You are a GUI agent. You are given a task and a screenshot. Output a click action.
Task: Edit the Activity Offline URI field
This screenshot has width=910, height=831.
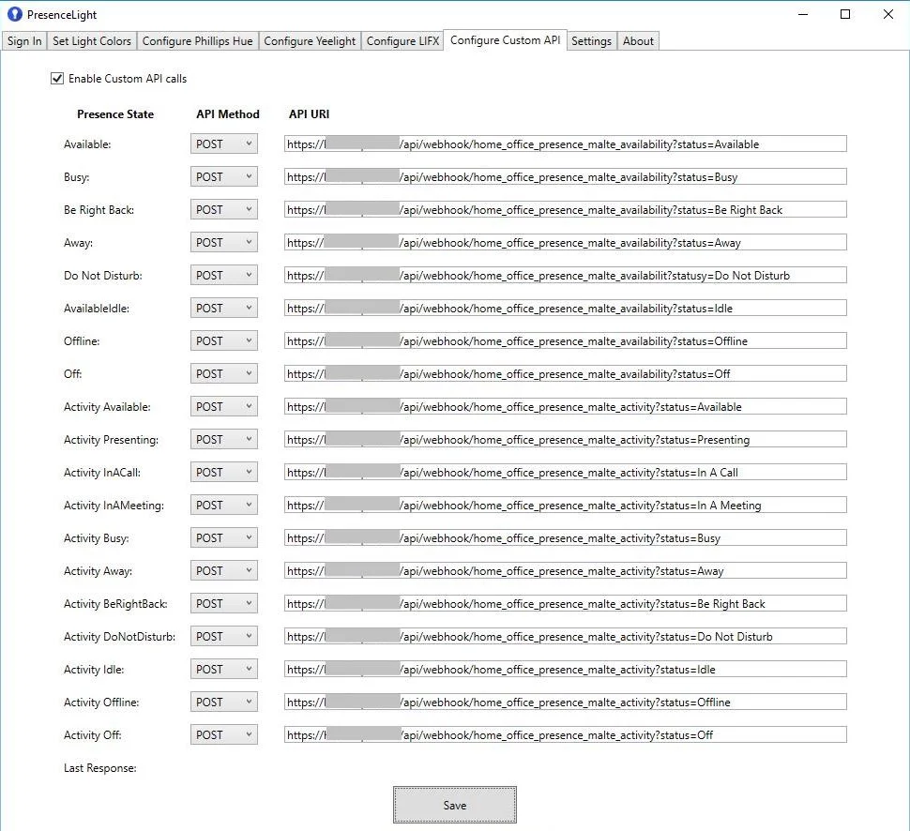coord(566,703)
